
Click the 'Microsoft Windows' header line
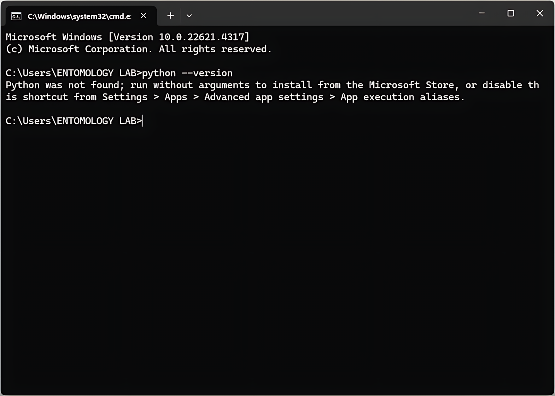pyautogui.click(x=54, y=37)
